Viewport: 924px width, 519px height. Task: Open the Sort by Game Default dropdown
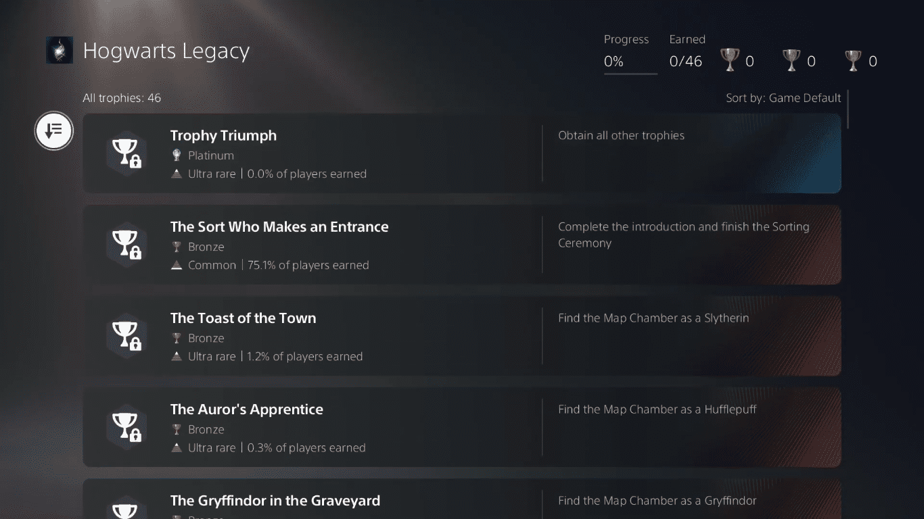tap(783, 97)
